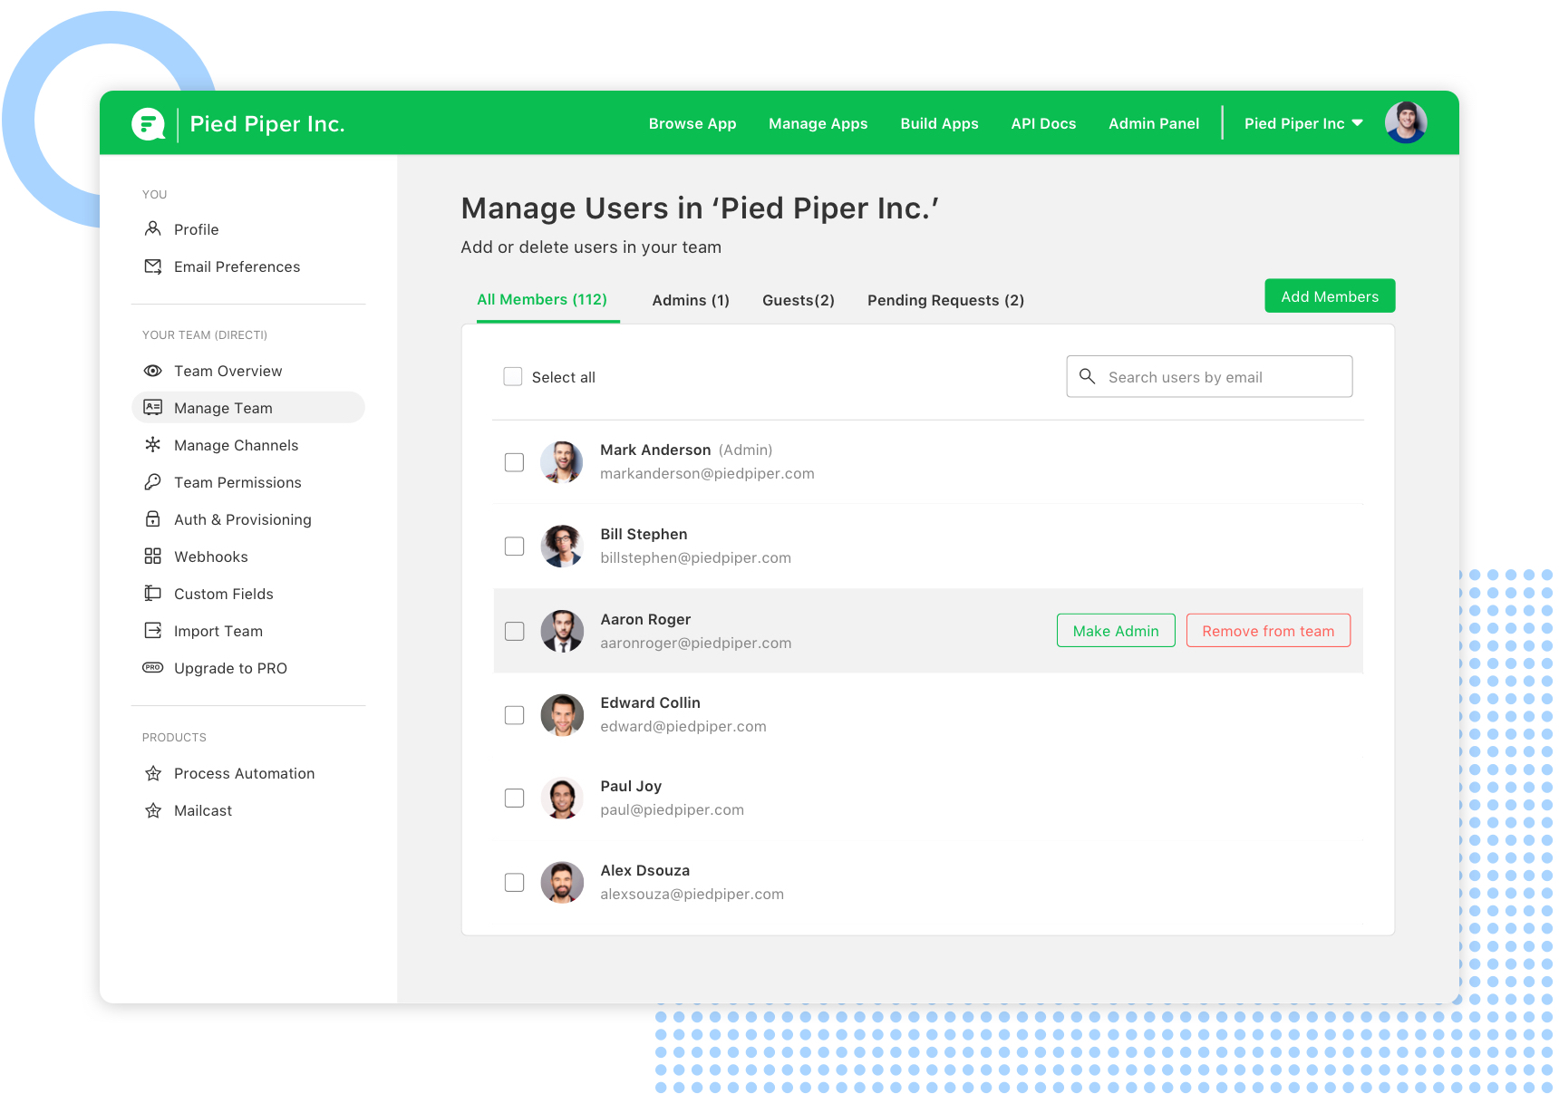Viewport: 1559px width, 1094px height.
Task: Open API Docs in top navigation
Action: tap(1043, 123)
